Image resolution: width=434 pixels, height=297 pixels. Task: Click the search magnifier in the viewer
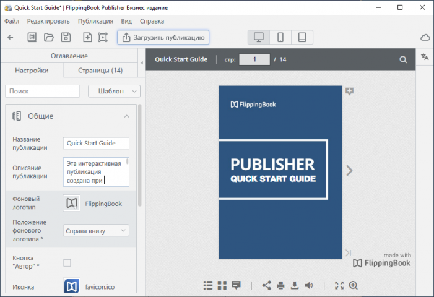(403, 59)
